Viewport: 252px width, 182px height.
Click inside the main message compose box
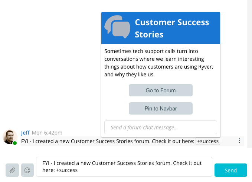124,167
